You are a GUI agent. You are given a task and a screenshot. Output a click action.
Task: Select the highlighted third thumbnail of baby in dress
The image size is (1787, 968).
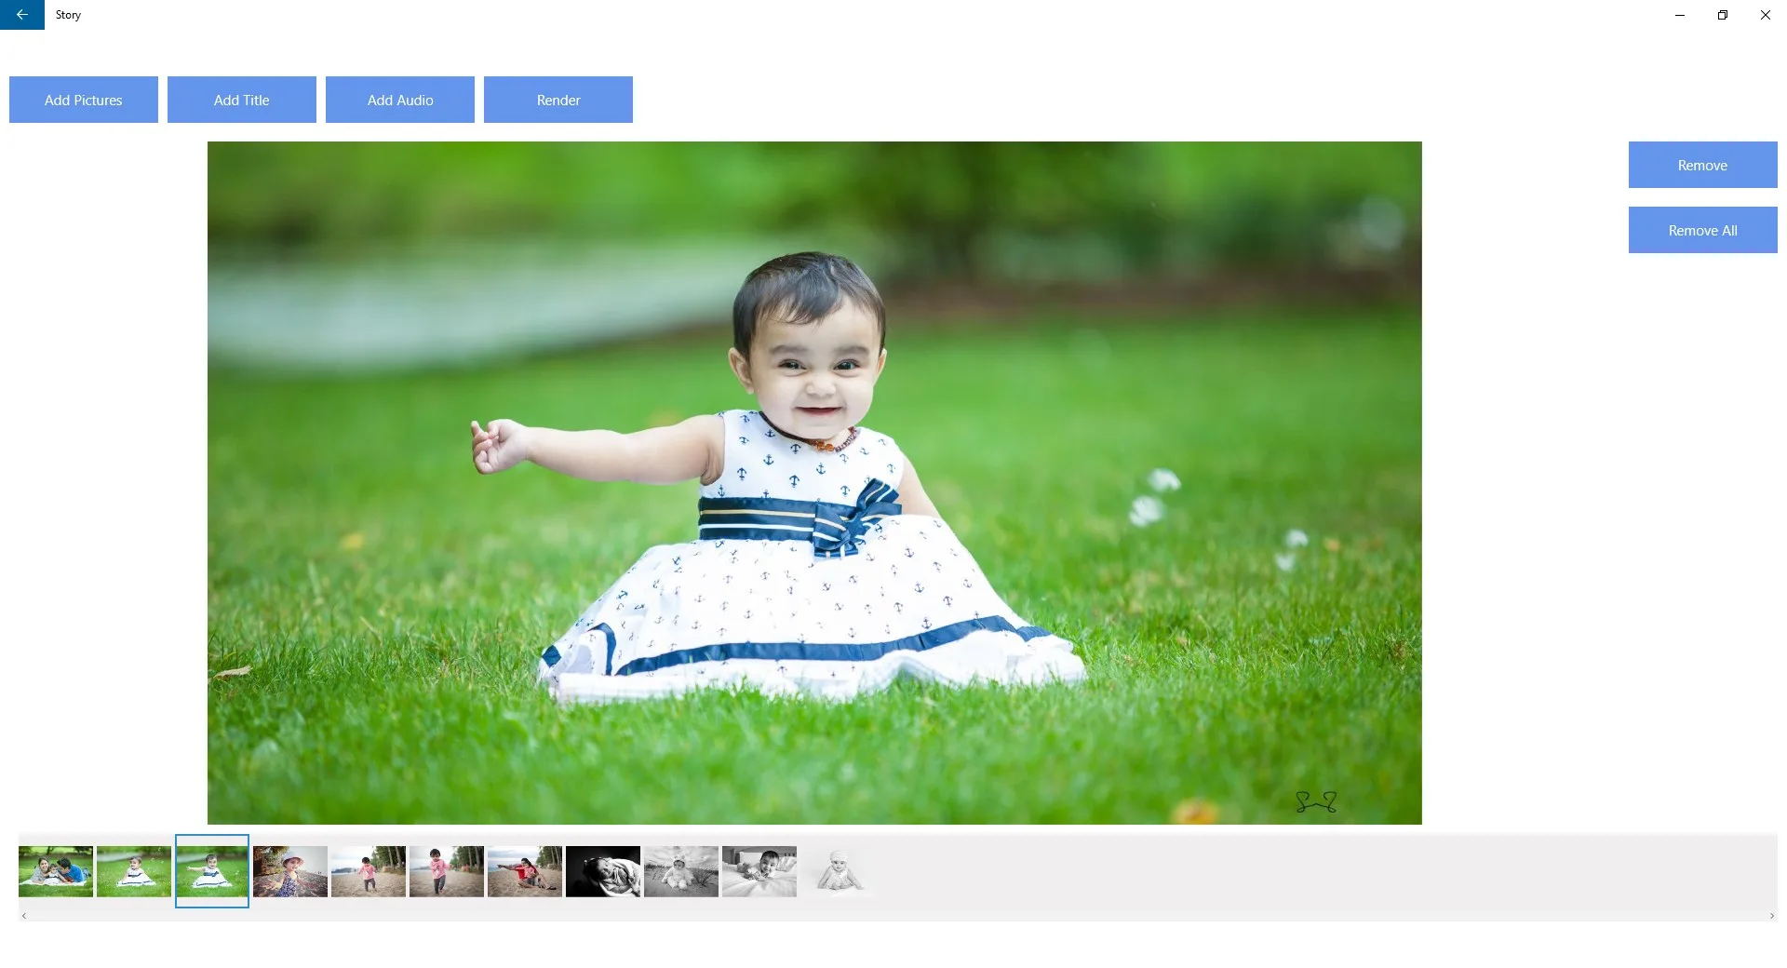[x=212, y=871]
